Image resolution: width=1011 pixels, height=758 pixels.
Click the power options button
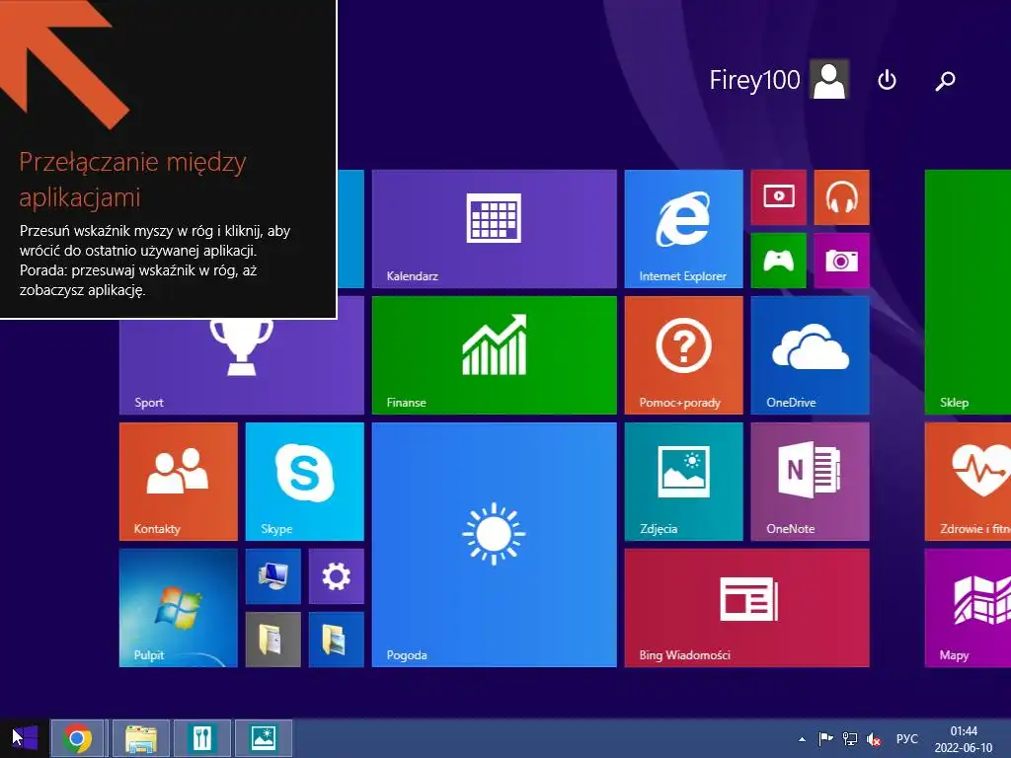888,80
